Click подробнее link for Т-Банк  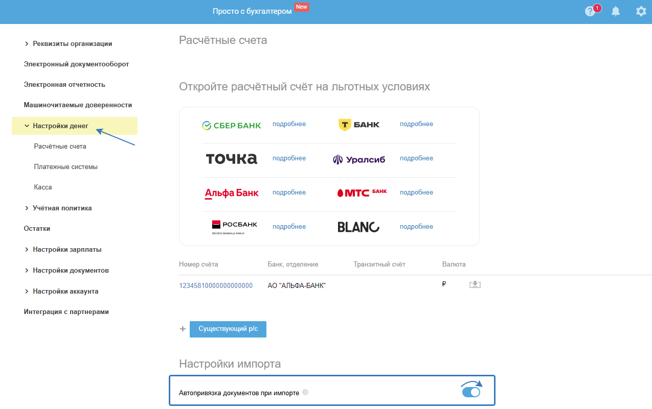pyautogui.click(x=416, y=124)
